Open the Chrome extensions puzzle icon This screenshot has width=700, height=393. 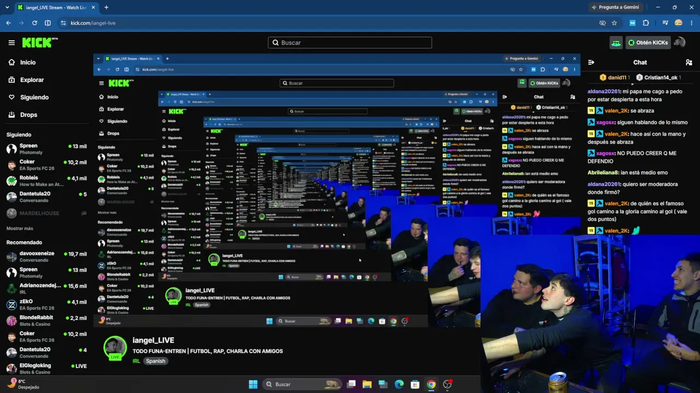646,23
